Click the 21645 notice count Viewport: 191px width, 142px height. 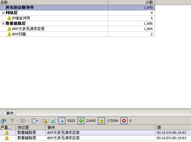(91, 121)
